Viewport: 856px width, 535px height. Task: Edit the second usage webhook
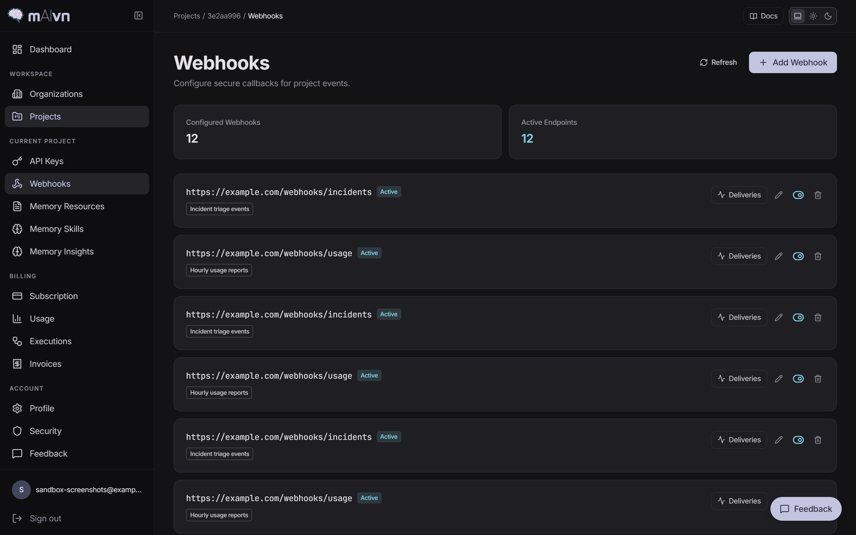coord(778,379)
